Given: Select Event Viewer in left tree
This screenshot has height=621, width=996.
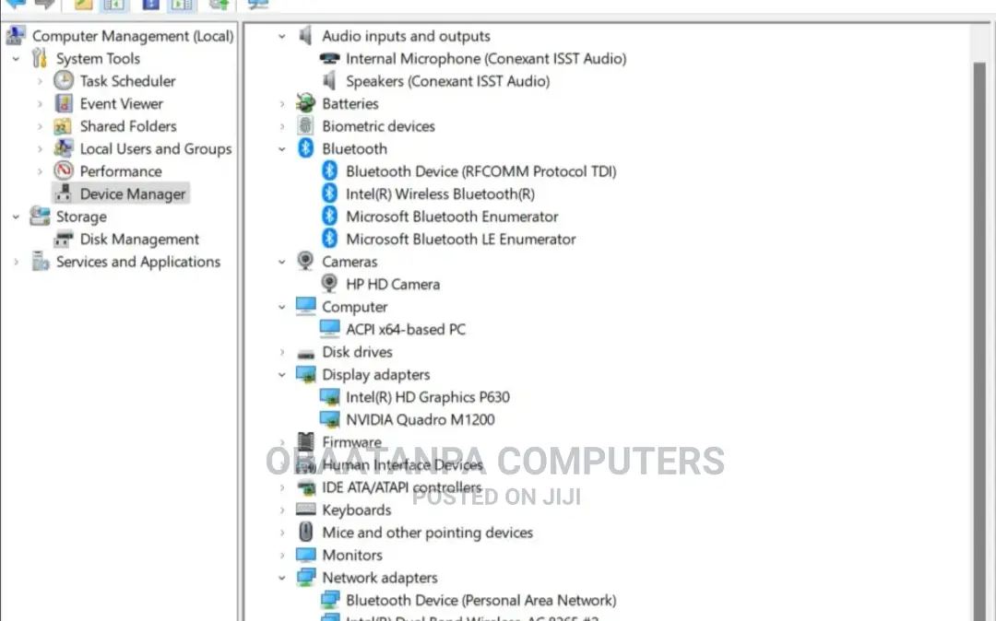Looking at the screenshot, I should click(x=122, y=103).
